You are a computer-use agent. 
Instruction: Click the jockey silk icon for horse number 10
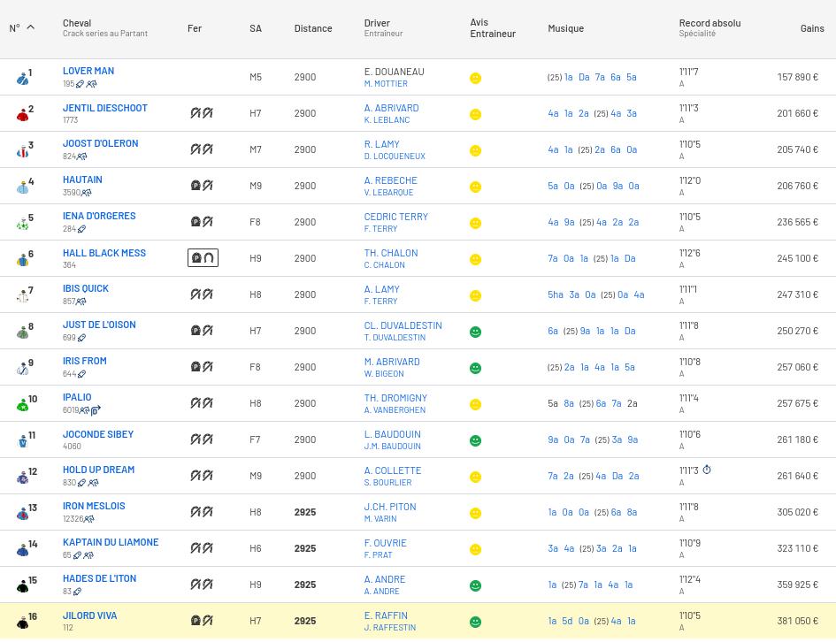23,404
